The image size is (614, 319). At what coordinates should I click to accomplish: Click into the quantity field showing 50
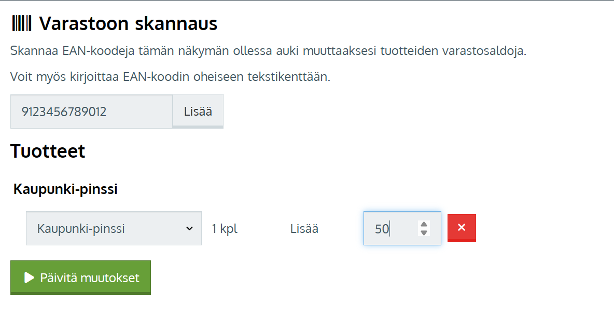[389, 228]
